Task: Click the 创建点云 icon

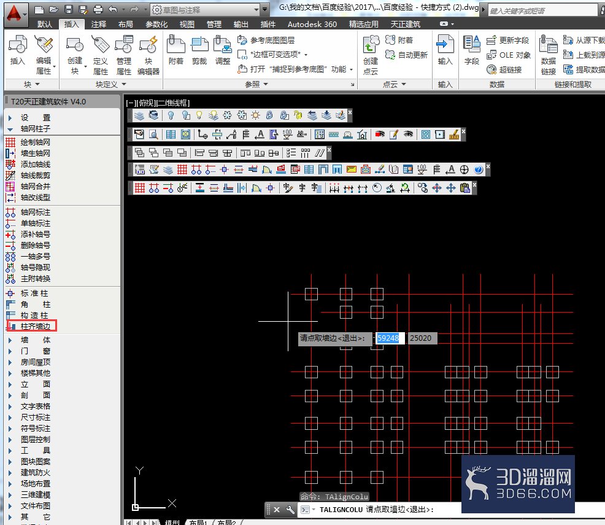Action: coord(371,54)
